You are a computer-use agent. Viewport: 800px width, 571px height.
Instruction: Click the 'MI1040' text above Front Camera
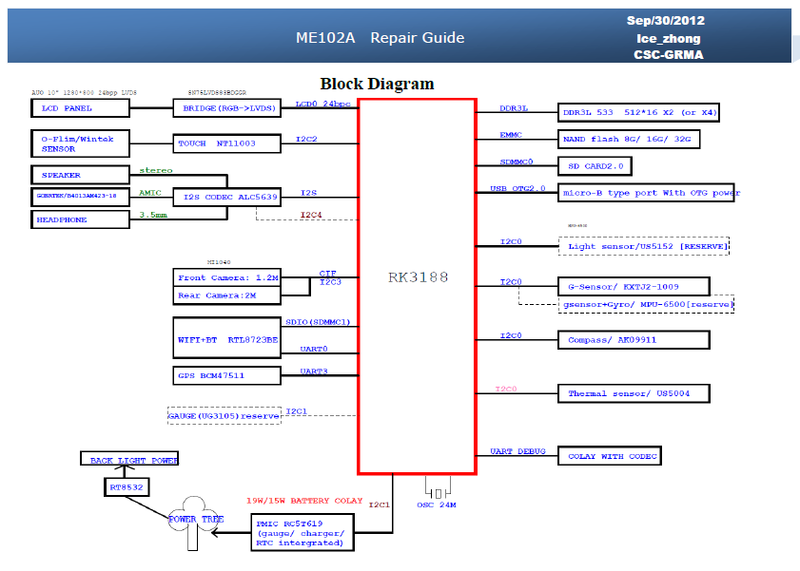pyautogui.click(x=219, y=262)
